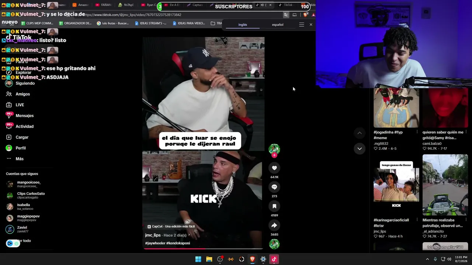Open Perfil page
Viewport: 472px width, 265px height.
tap(16, 148)
